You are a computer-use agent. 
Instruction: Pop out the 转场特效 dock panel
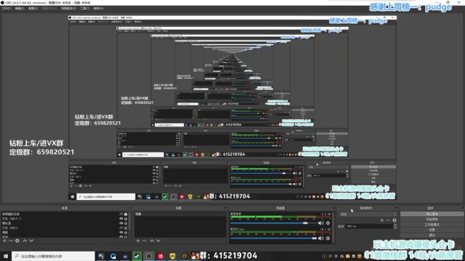tap(396, 208)
